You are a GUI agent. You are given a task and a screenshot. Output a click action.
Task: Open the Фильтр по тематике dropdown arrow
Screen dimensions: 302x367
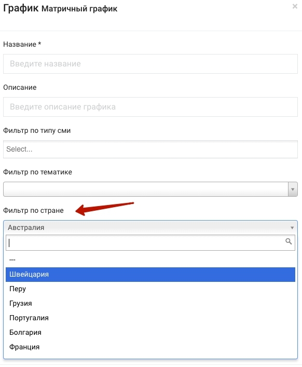293,189
